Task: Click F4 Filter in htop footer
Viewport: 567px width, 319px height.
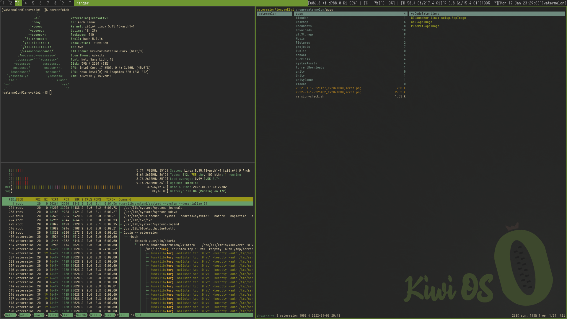Action: pos(51,315)
